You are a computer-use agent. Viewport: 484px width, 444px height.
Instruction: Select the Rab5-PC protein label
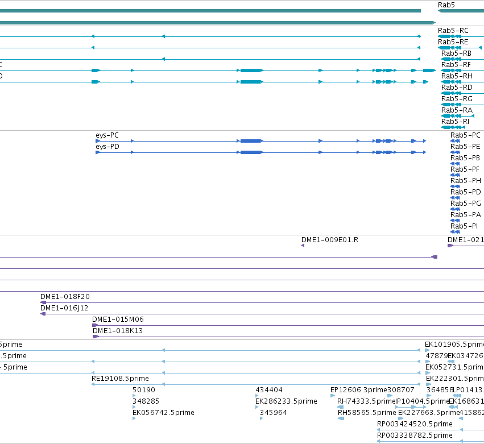(x=465, y=135)
